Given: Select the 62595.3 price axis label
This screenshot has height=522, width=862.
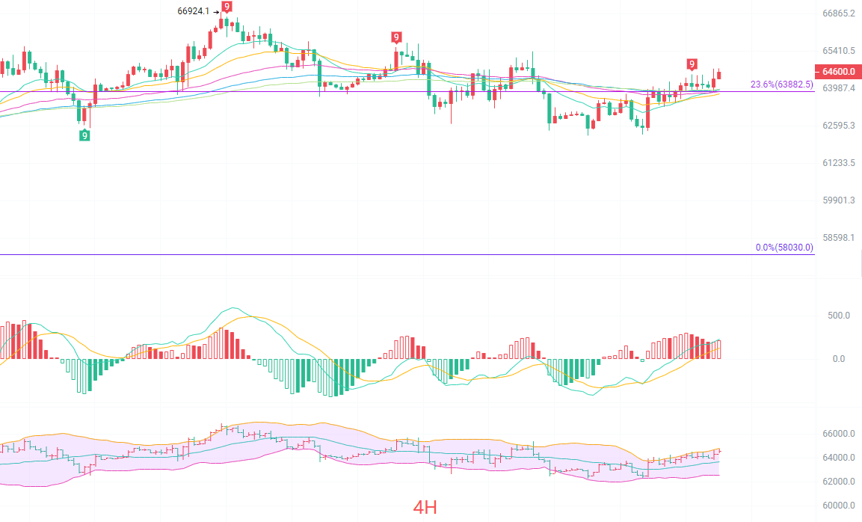Looking at the screenshot, I should (838, 126).
